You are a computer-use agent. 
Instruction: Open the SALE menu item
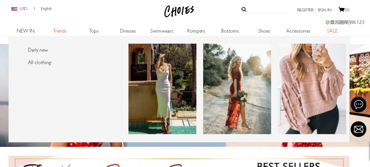tap(332, 31)
